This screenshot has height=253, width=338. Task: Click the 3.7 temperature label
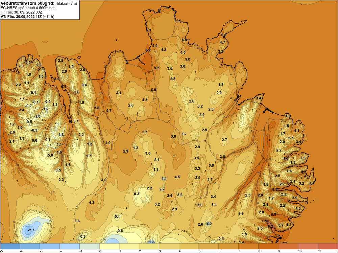coord(281,225)
